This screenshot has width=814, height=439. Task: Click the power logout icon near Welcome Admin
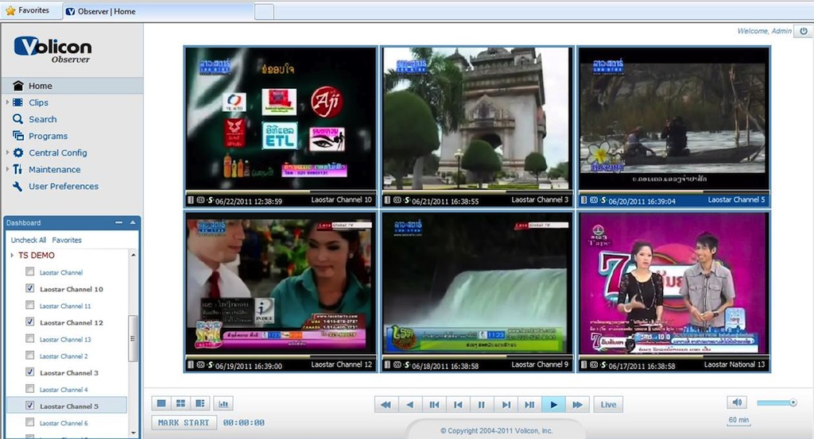click(804, 31)
